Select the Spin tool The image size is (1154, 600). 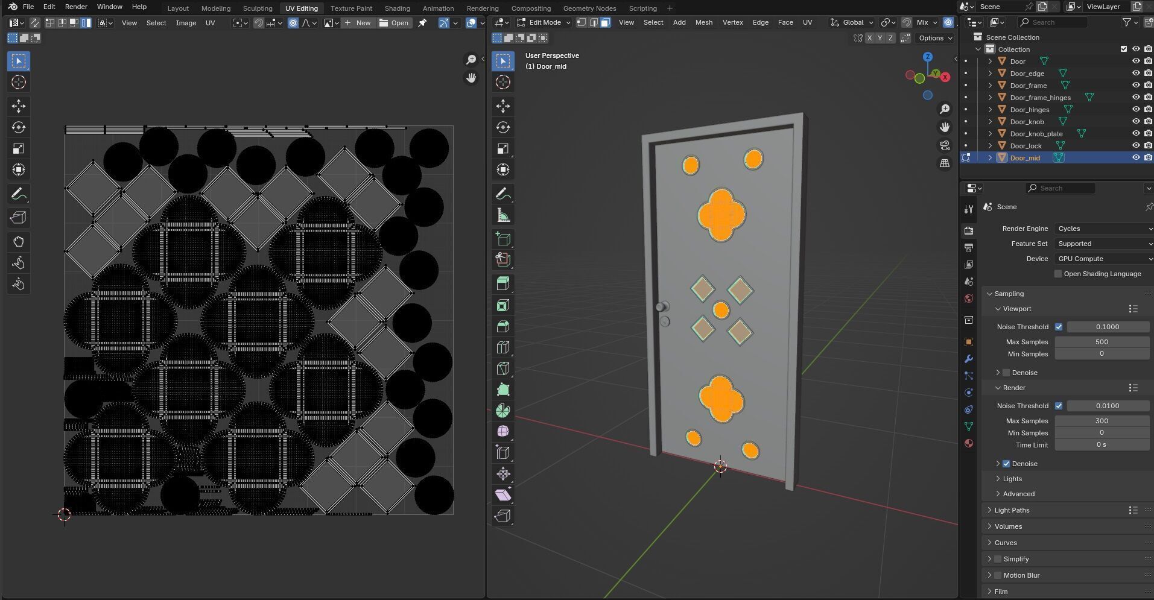tap(503, 411)
